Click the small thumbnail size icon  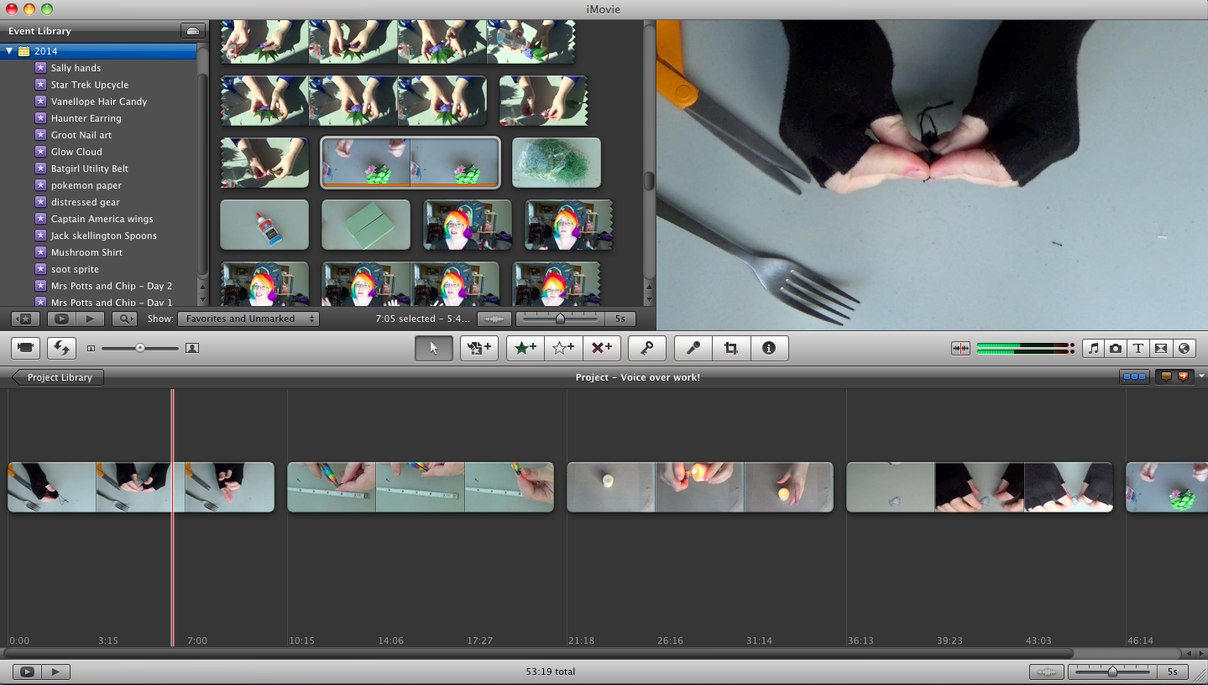coord(91,348)
